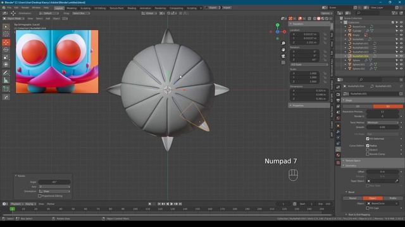Viewport: 405px width, 227px height.
Task: Open the XYZ Euler rotation mode dropdown
Action: coord(309,64)
